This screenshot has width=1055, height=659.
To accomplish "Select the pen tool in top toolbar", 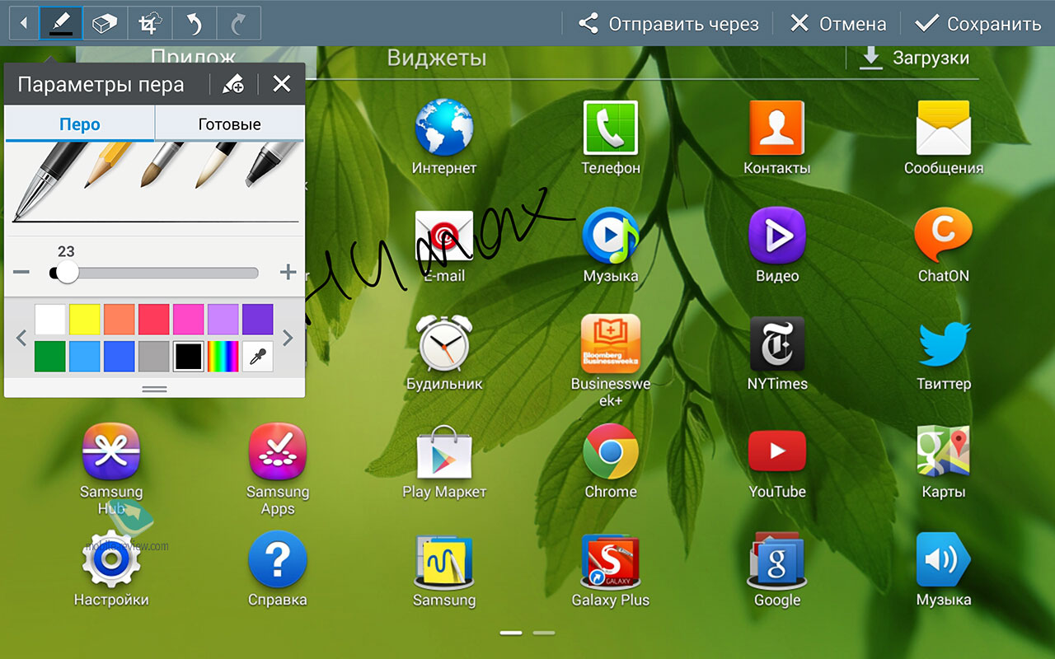I will [61, 24].
